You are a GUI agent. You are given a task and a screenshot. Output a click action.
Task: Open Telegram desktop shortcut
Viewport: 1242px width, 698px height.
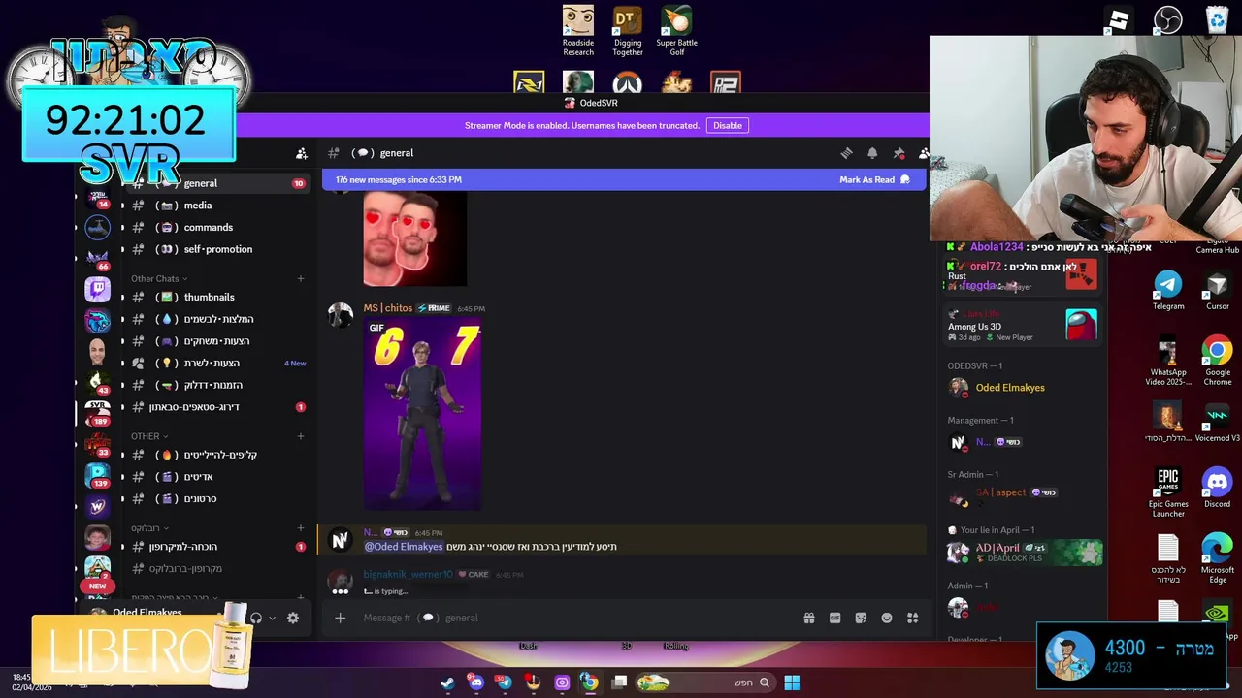[1168, 290]
